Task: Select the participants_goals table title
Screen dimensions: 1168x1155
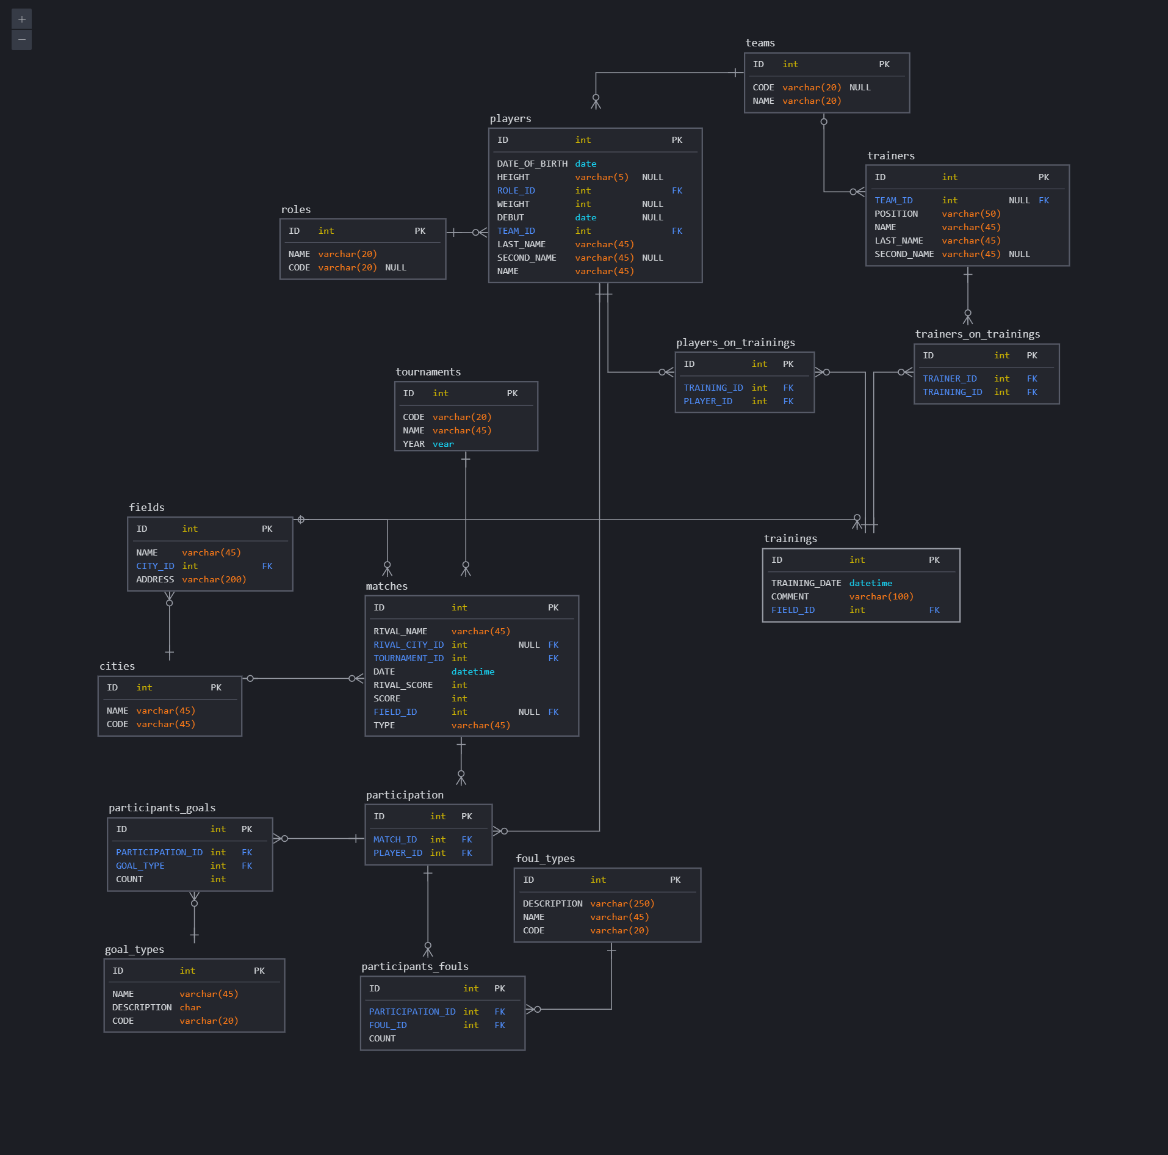Action: (x=162, y=808)
